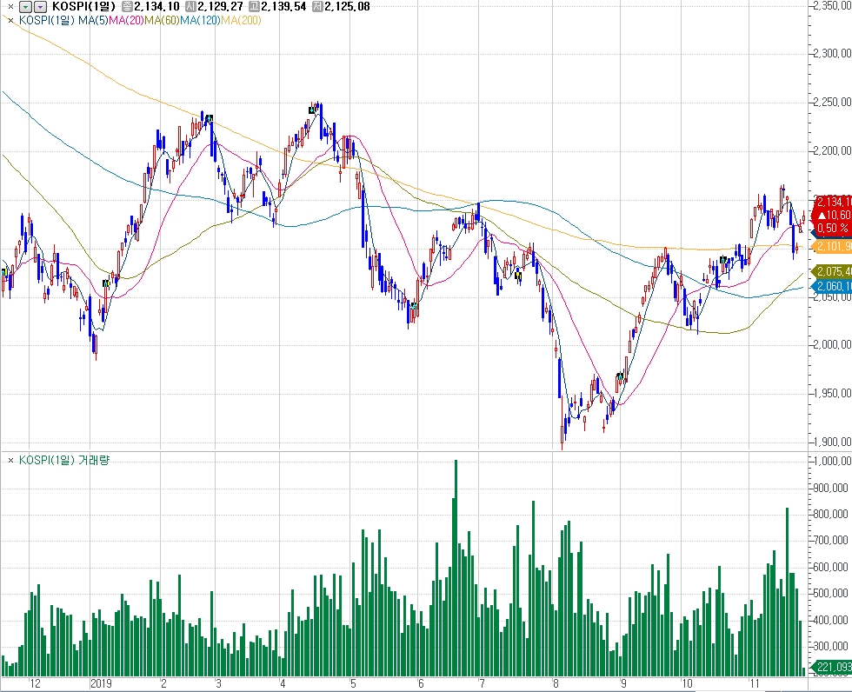Click the month 8 marker on time axis

click(x=557, y=684)
